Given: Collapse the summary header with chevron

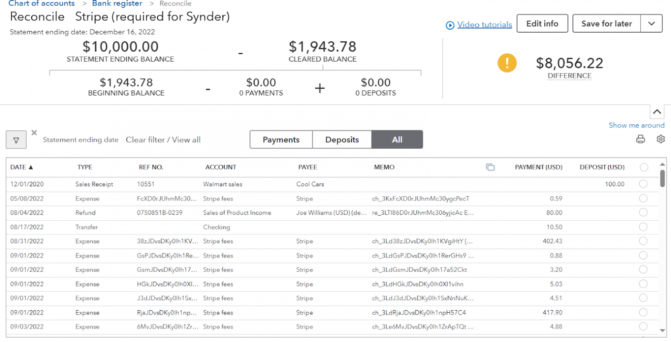Looking at the screenshot, I should pos(657,112).
